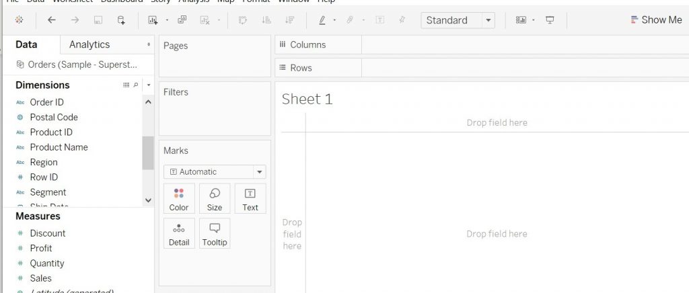Click the Dimensions view-data grid icon

[x=126, y=85]
